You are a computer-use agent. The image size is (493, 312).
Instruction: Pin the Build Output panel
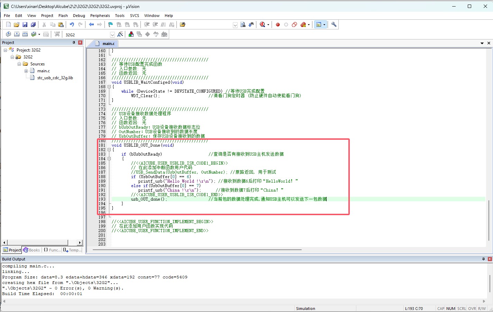pyautogui.click(x=483, y=259)
